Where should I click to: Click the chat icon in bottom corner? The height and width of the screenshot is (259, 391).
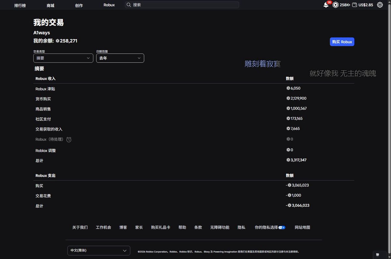(378, 255)
